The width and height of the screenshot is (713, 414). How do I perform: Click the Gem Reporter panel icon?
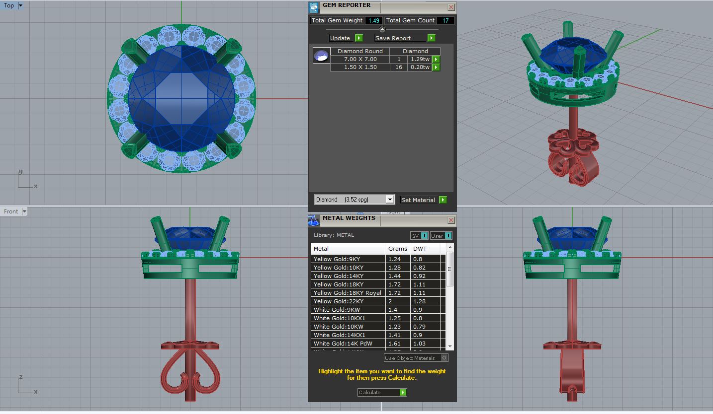click(313, 7)
